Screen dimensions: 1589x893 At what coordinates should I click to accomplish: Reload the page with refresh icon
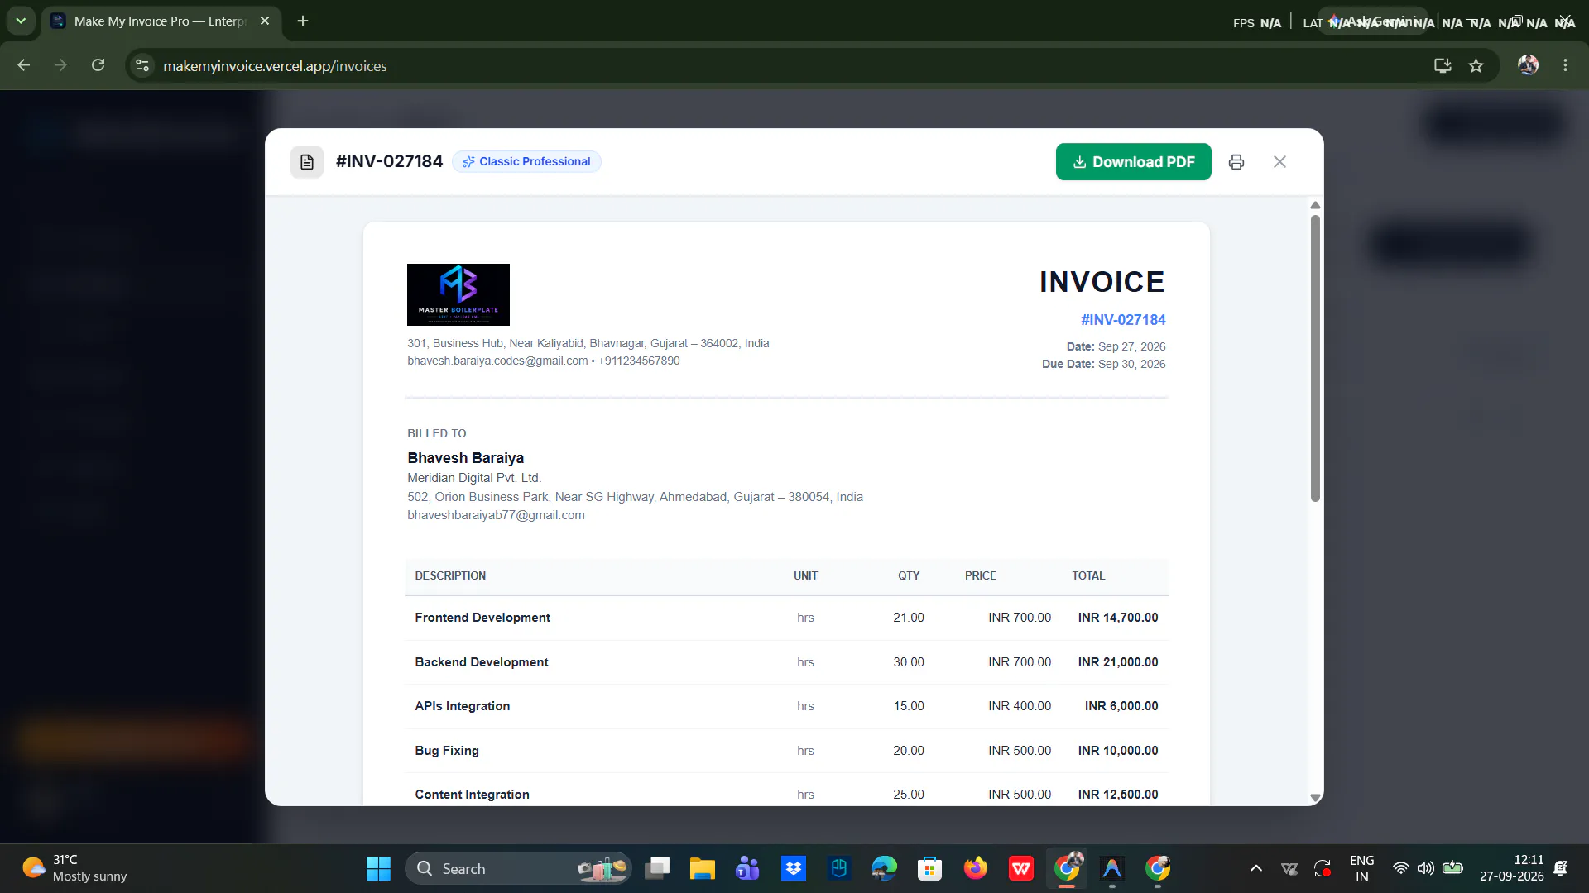pyautogui.click(x=98, y=65)
